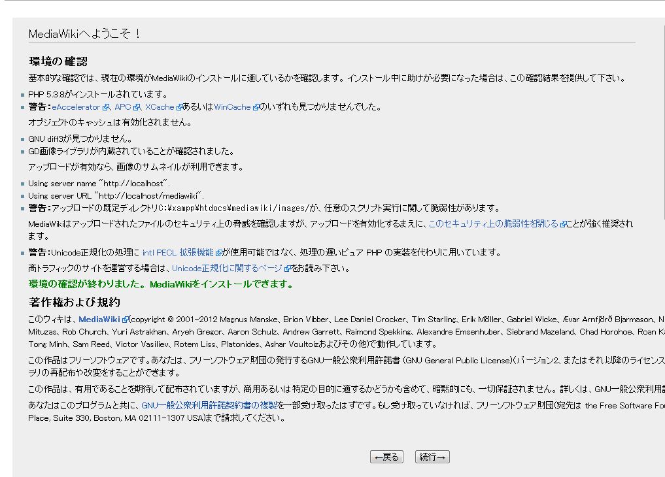Click the external-link icon after intl PECL 拡張機能
This screenshot has height=477, width=665.
(x=219, y=253)
